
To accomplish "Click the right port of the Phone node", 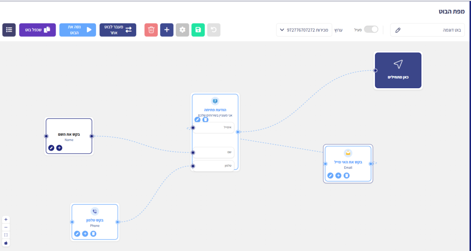I will (117, 222).
